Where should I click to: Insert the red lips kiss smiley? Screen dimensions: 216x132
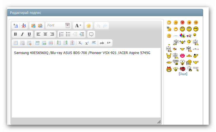click(182, 55)
